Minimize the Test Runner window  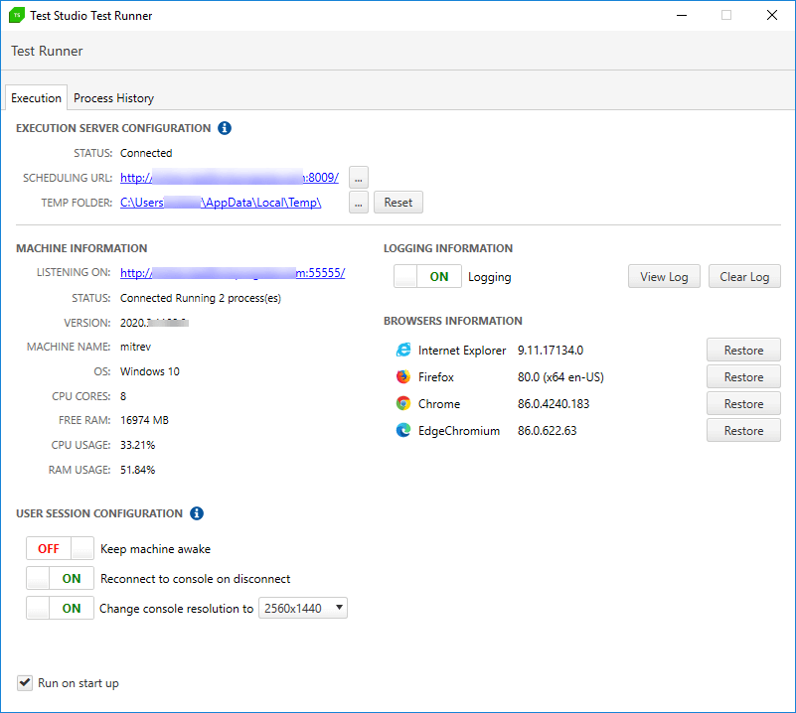(682, 15)
